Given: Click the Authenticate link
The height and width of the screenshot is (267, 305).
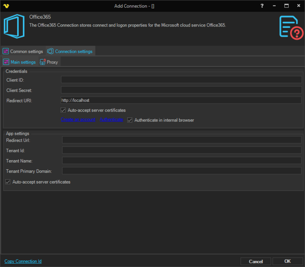Looking at the screenshot, I should point(112,120).
